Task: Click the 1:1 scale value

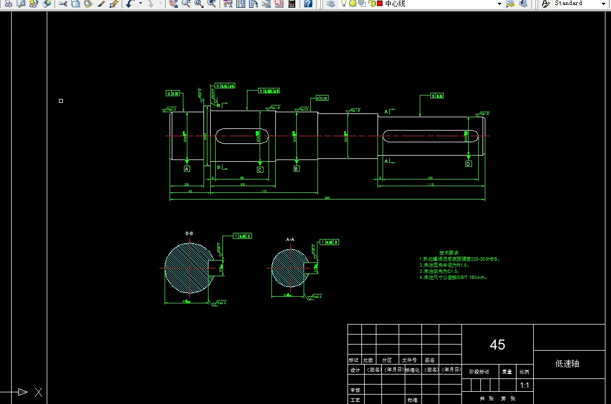Action: point(524,385)
